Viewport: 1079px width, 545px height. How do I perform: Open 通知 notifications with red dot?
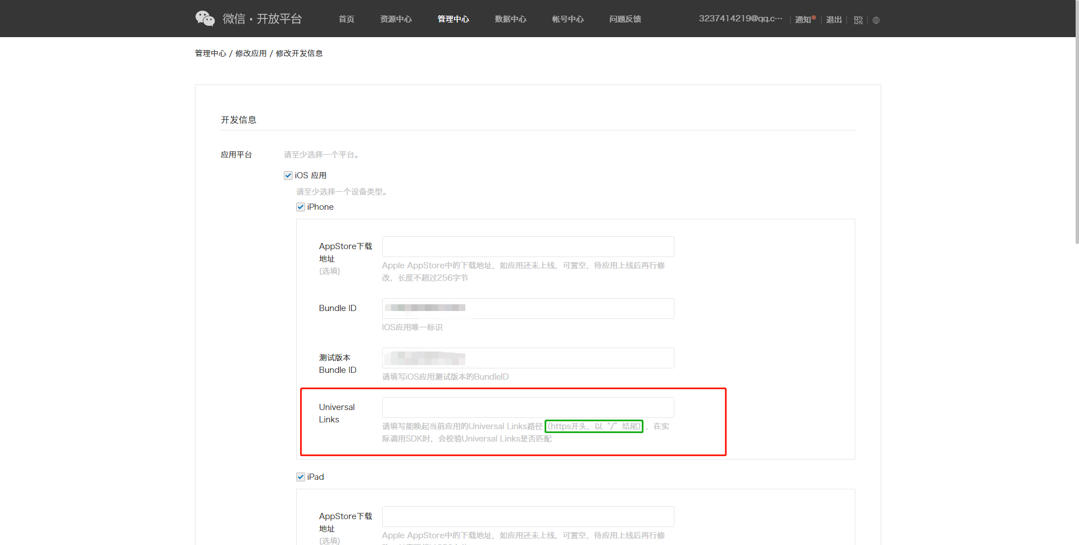[804, 20]
